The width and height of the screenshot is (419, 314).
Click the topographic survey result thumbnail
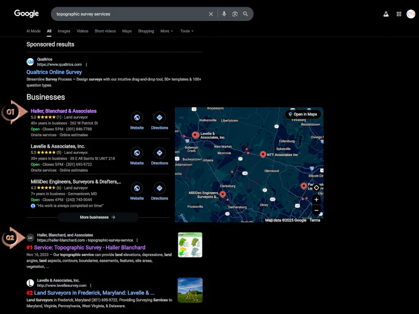click(x=190, y=245)
